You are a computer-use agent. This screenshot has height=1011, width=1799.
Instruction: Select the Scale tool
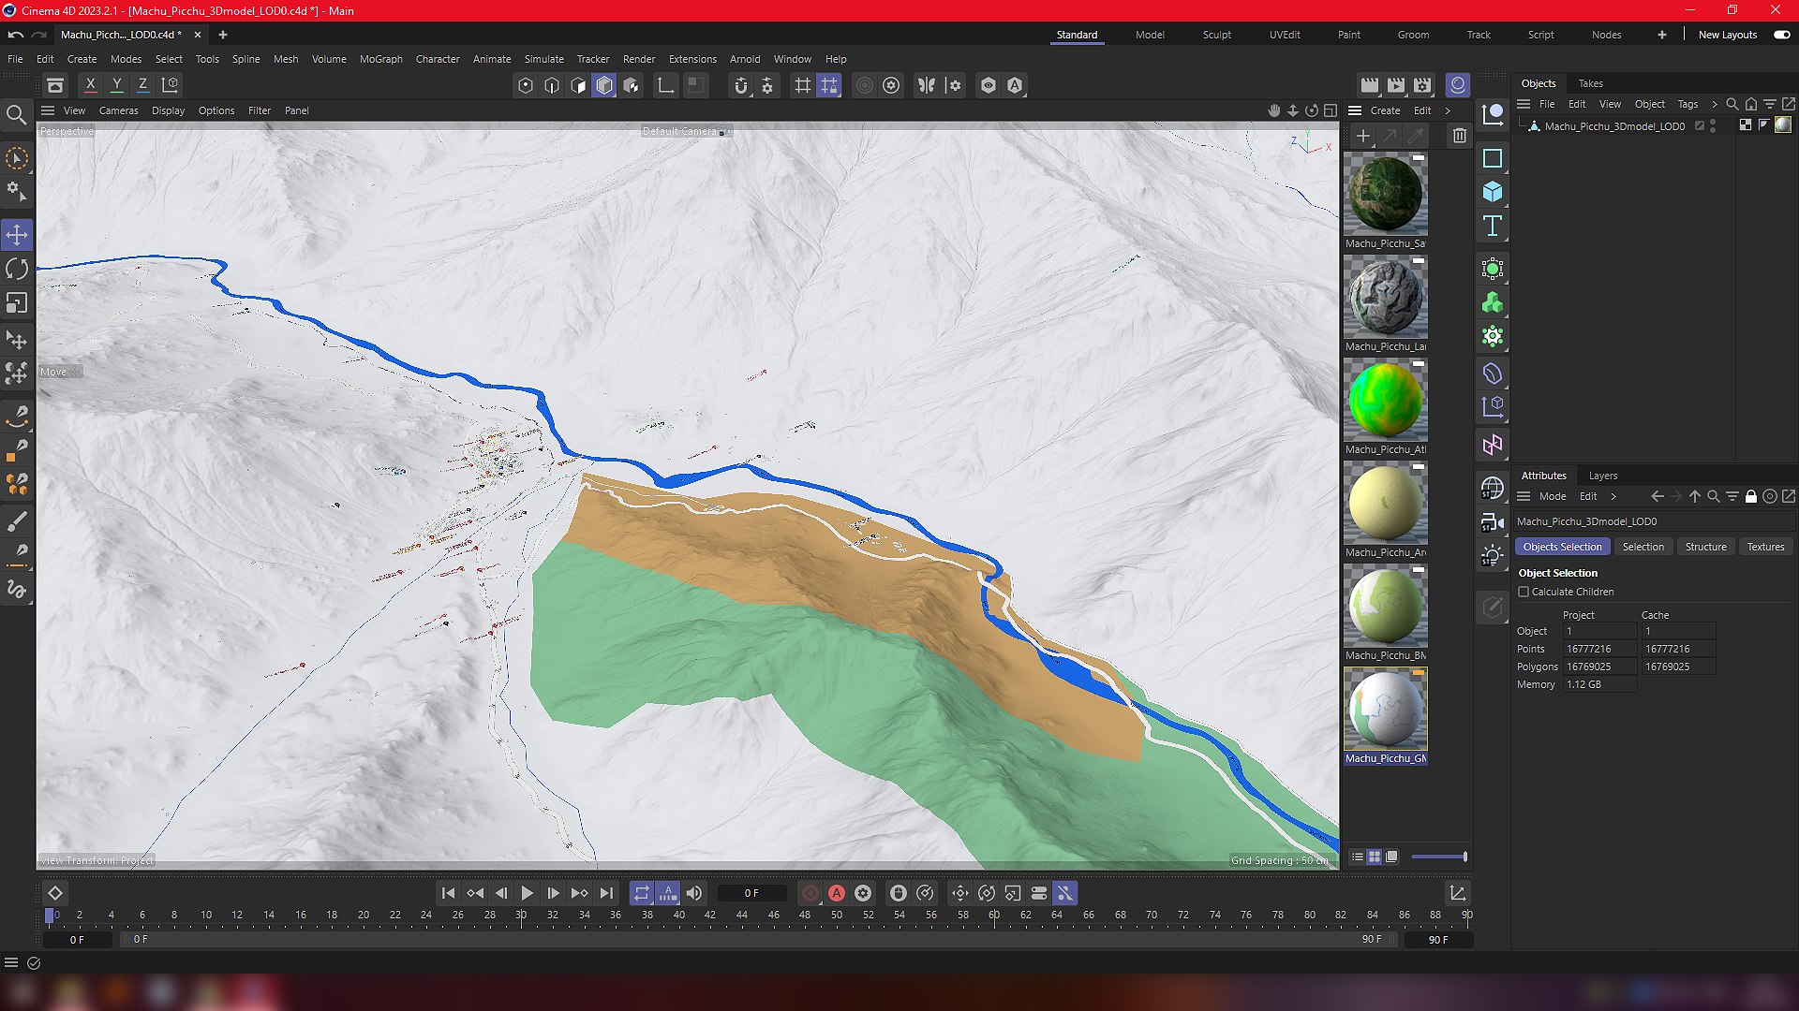click(17, 303)
